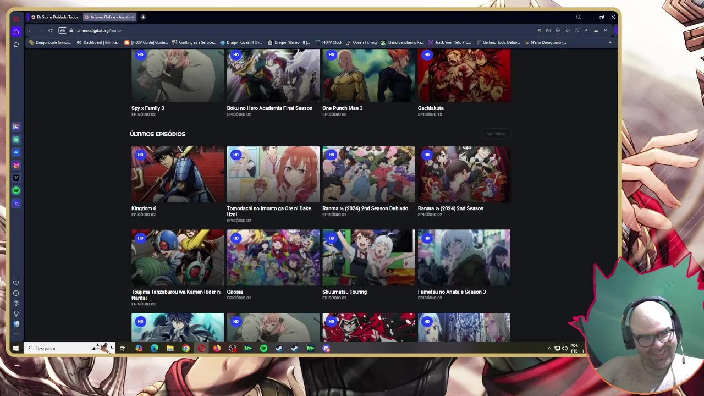Open Dashboard Infinite bookmark
This screenshot has height=396, width=704.
pos(98,42)
